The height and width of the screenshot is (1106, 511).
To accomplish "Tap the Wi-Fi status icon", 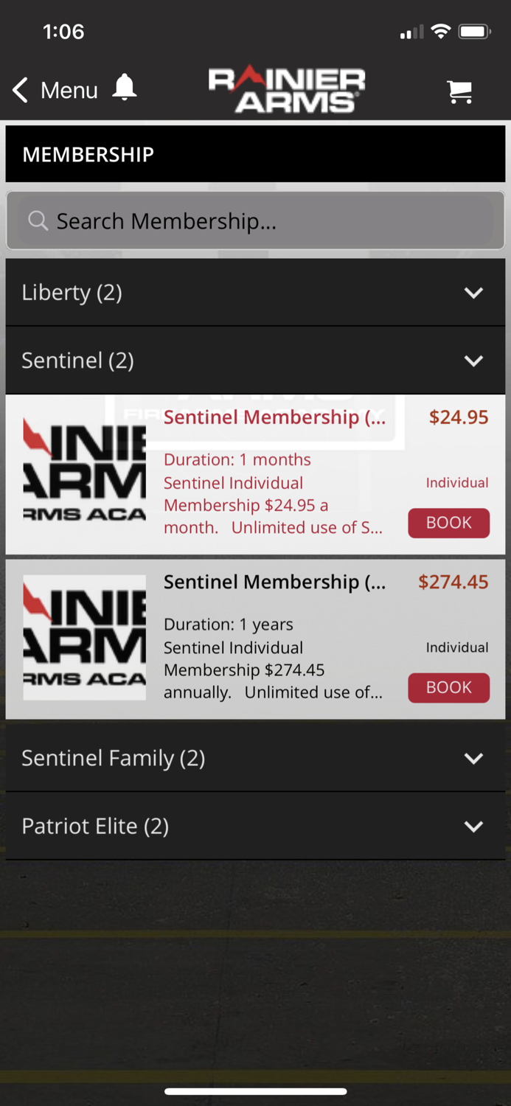I will pos(441,31).
